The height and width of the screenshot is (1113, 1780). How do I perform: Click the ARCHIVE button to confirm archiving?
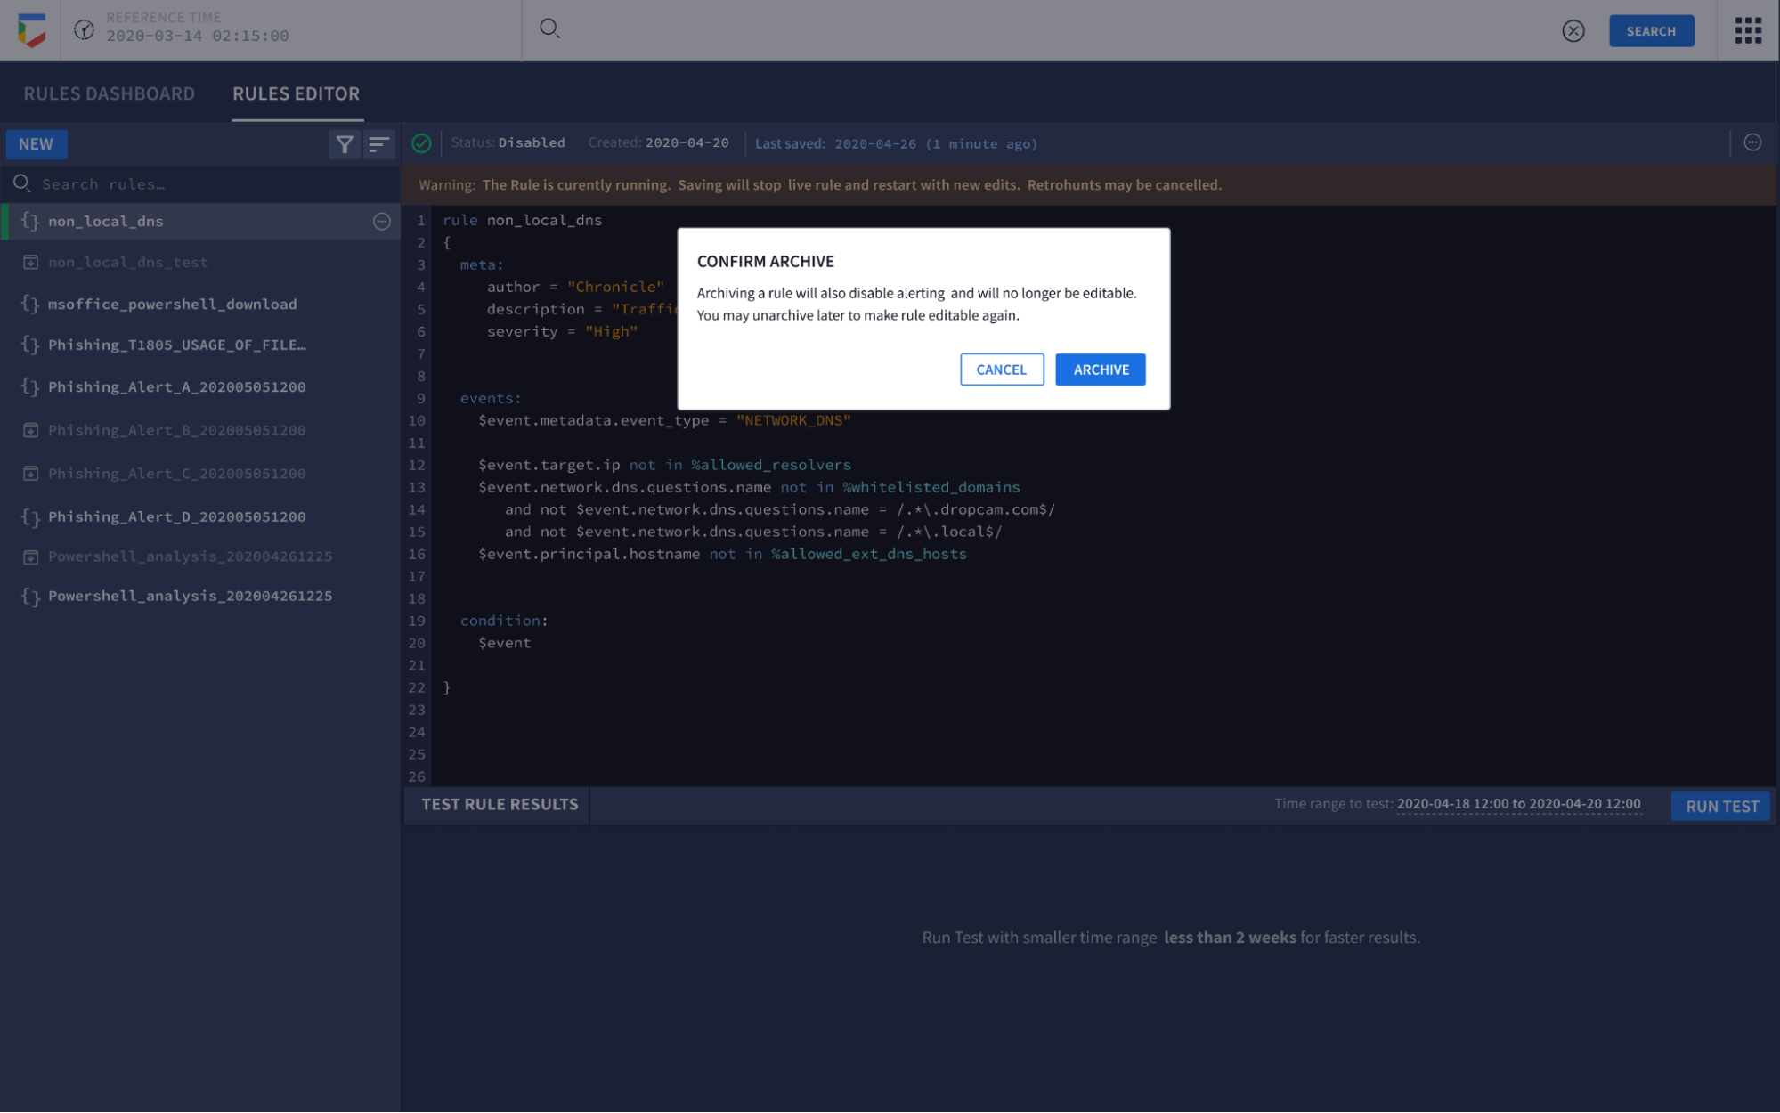1099,370
